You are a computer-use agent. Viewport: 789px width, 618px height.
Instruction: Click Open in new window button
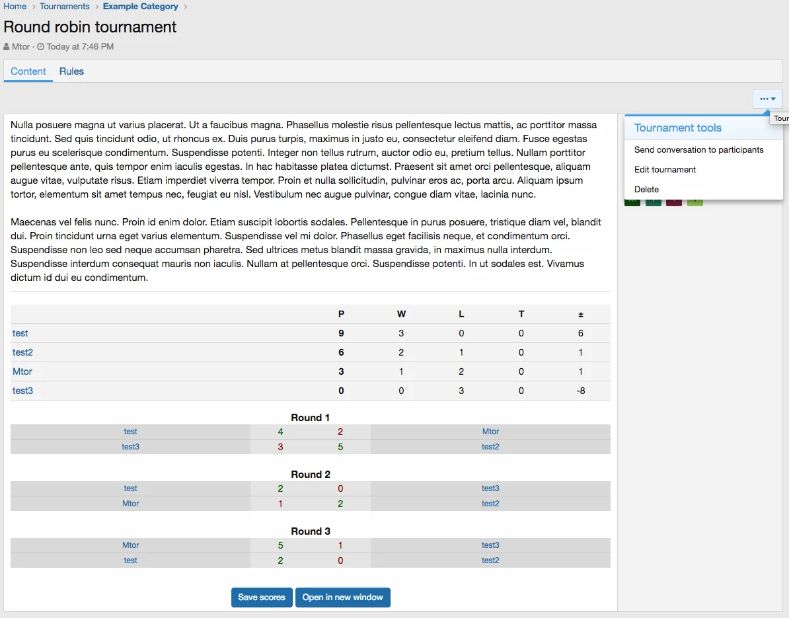(342, 598)
